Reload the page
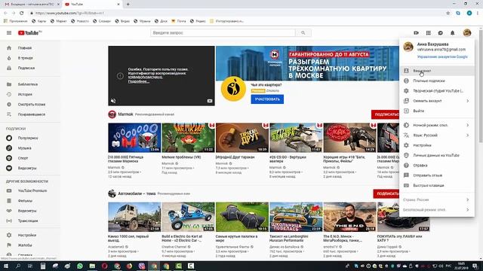This screenshot has height=271, width=483. 22,13
